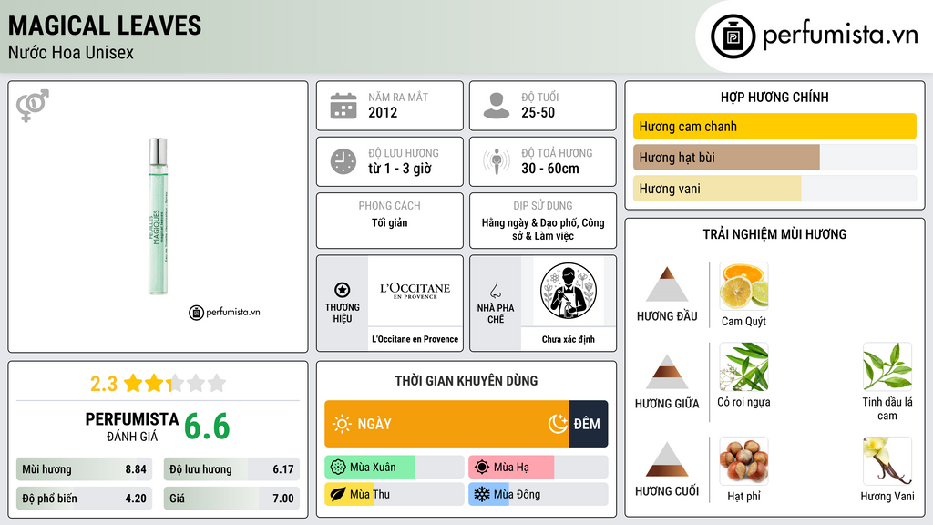Open the Hạt phỉ hazelnut note image
The width and height of the screenshot is (933, 525).
(743, 461)
